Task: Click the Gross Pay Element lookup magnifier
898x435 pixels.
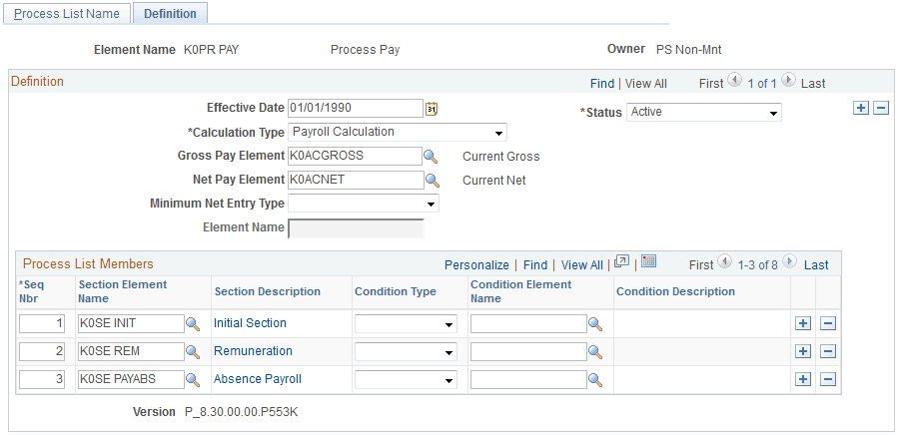Action: [x=432, y=157]
